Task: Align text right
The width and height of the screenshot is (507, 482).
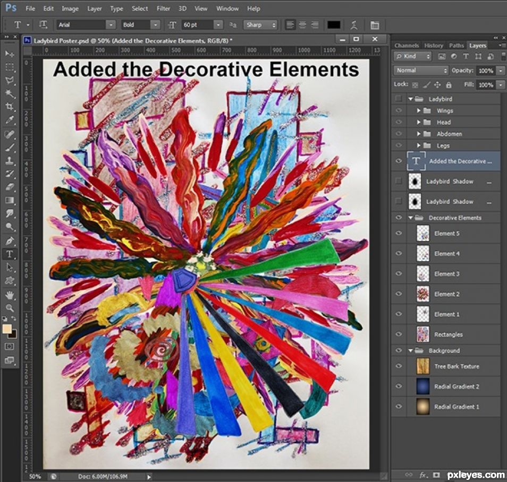Action: [x=315, y=25]
